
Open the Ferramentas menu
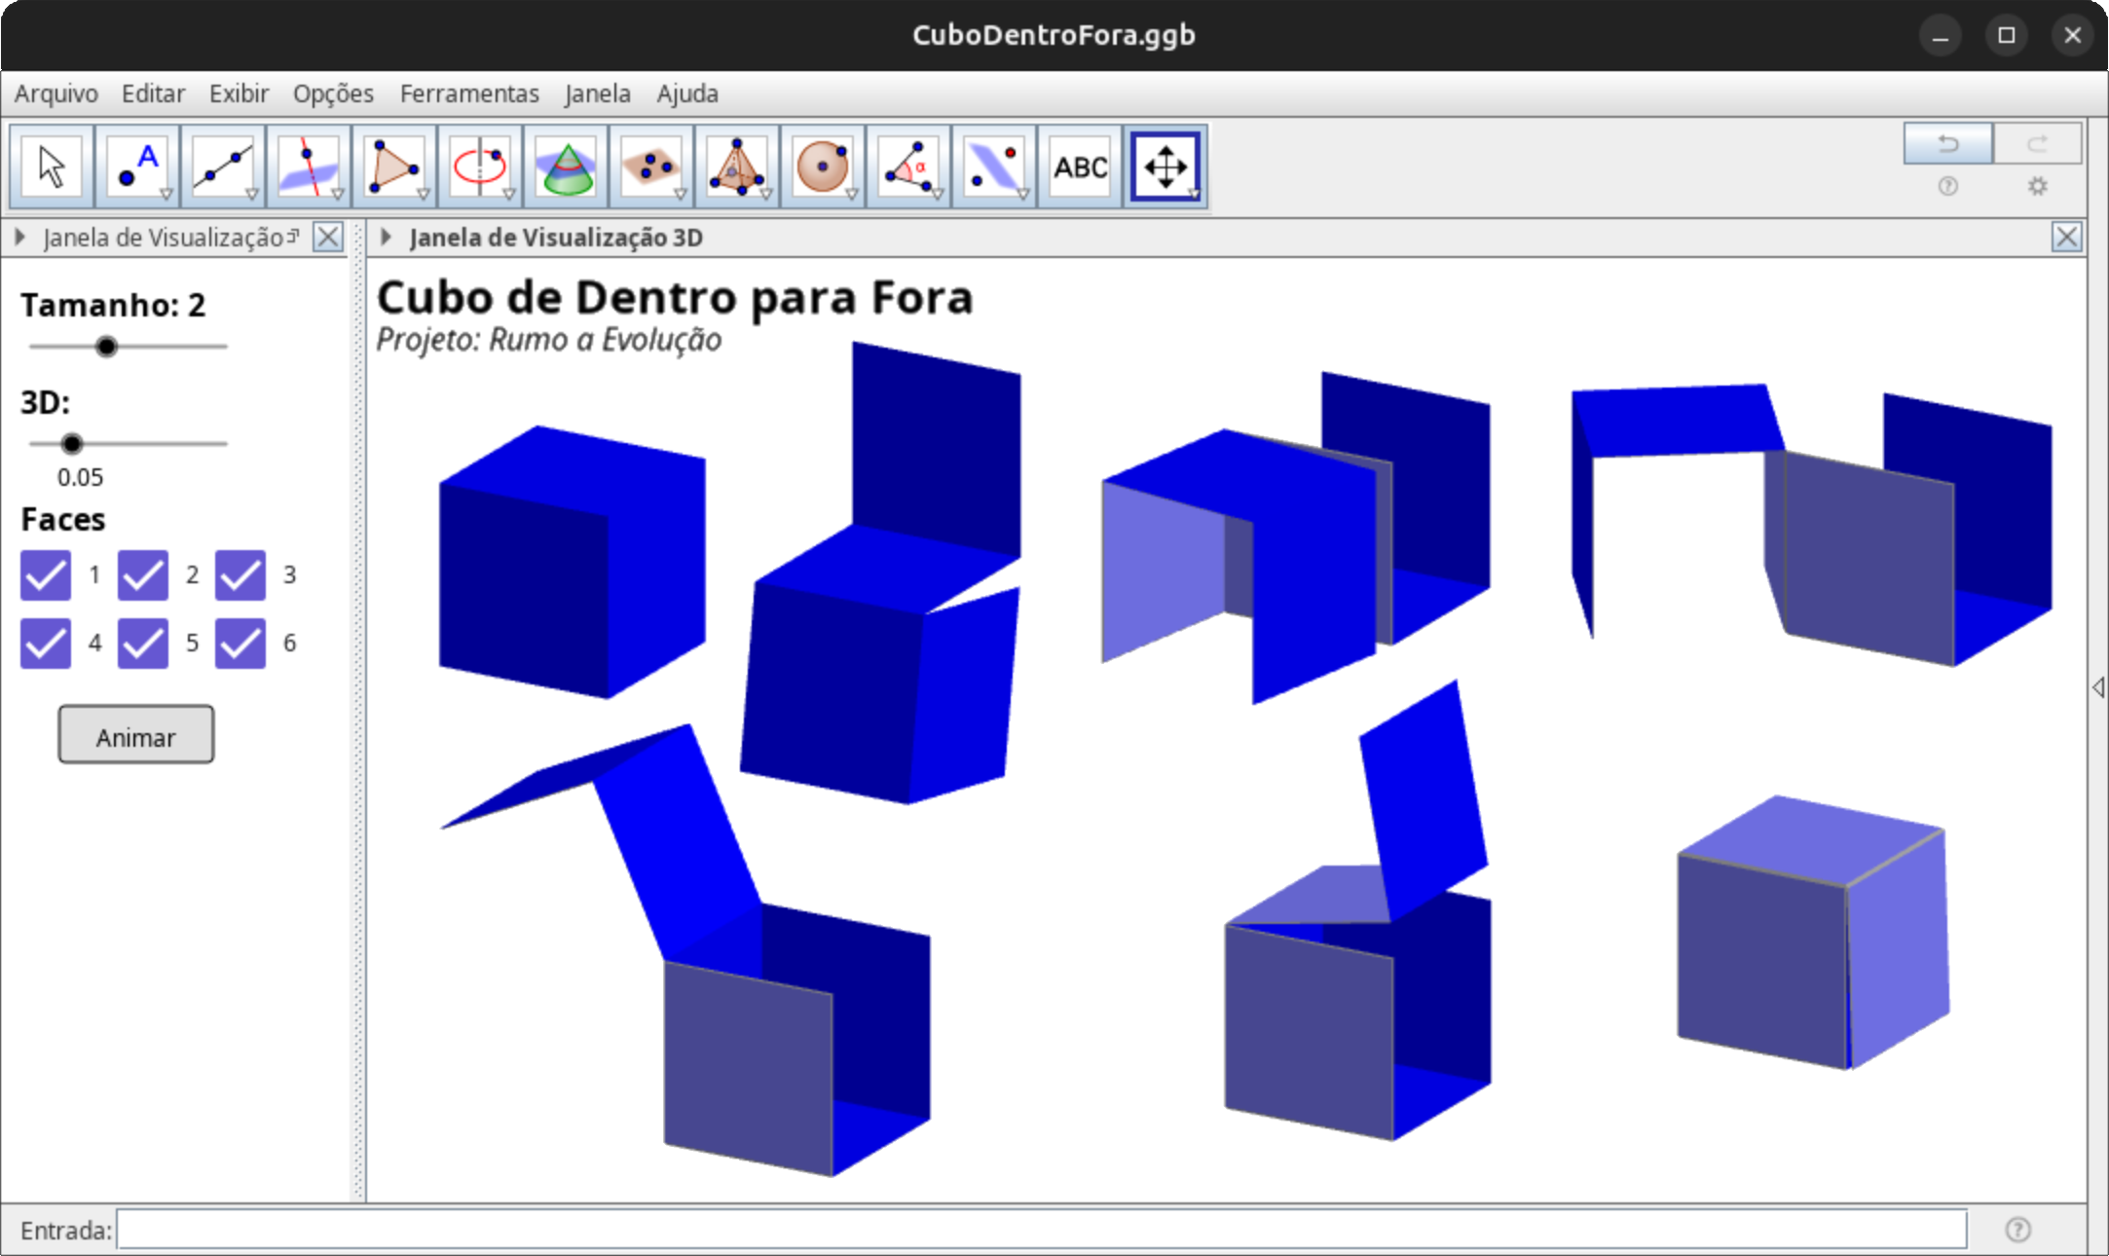[468, 93]
